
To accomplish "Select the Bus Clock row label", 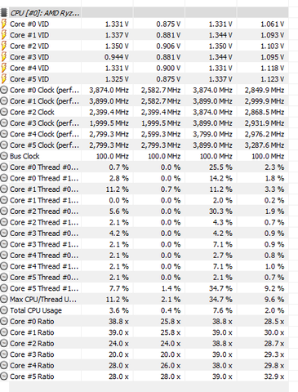I will tap(24, 156).
